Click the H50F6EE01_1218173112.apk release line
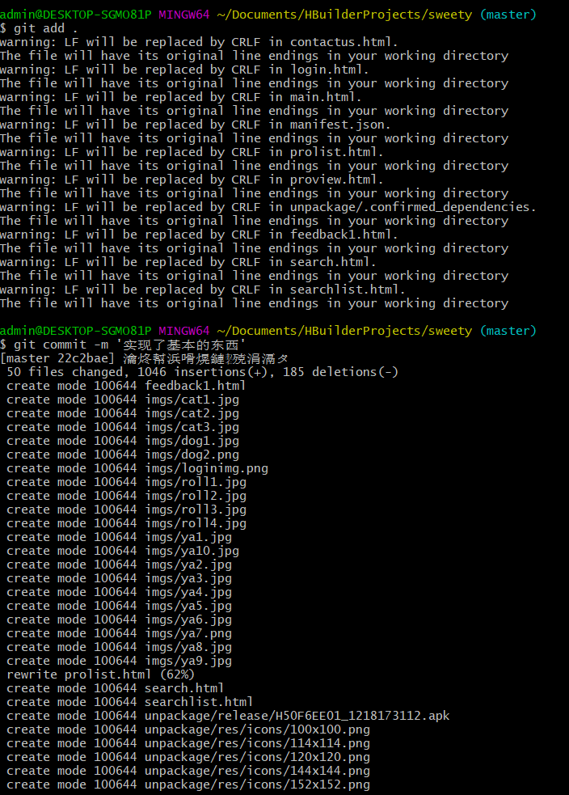Image resolution: width=569 pixels, height=795 pixels. point(228,716)
